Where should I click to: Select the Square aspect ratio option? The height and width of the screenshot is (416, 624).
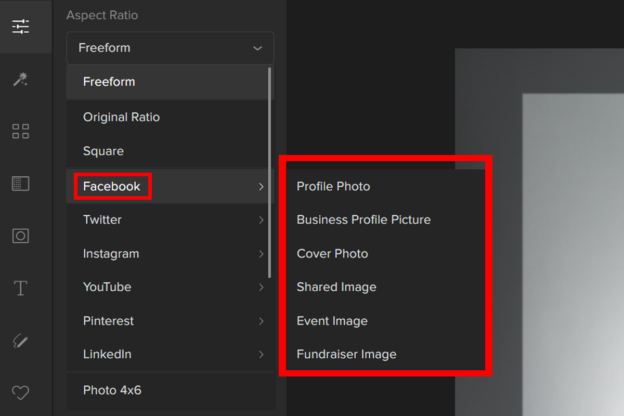103,151
